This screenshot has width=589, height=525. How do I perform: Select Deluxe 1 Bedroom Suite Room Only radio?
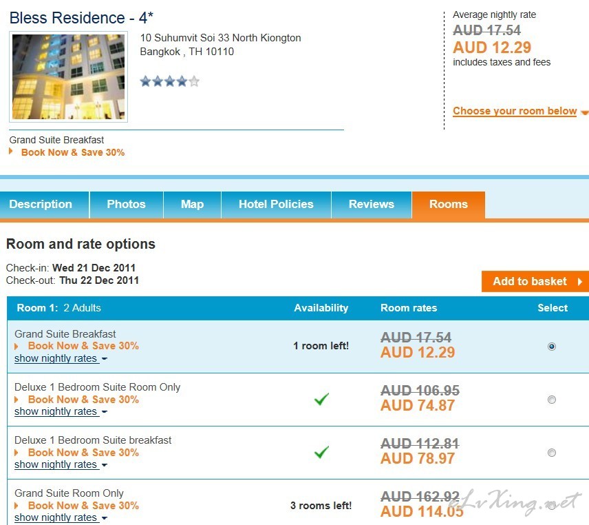(552, 400)
